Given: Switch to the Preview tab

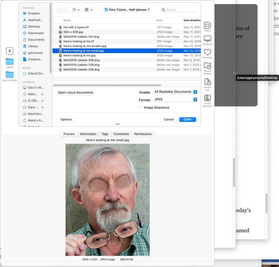Looking at the screenshot, I should 69,134.
